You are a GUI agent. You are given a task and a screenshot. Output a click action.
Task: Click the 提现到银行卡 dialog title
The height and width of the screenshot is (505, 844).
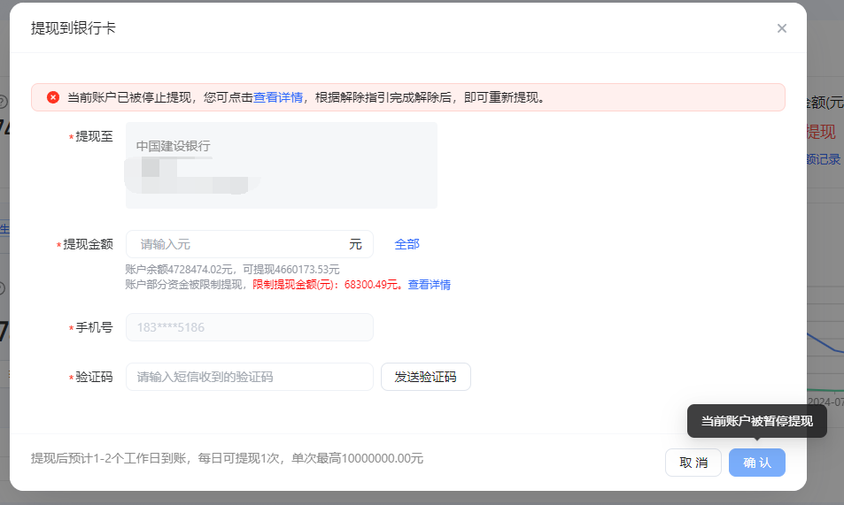[x=74, y=28]
